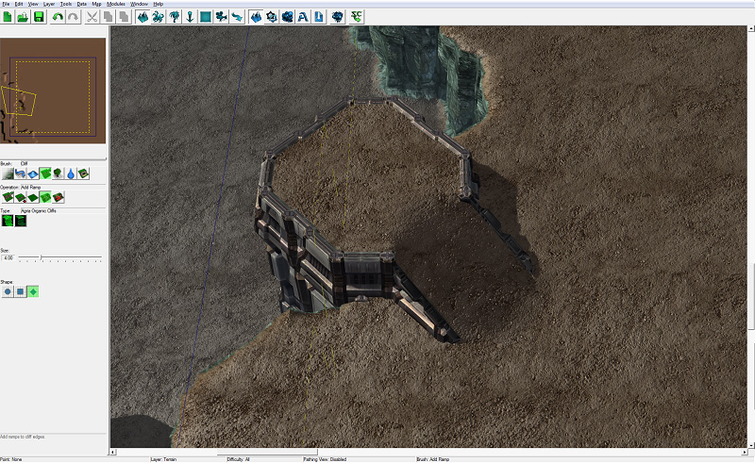The height and width of the screenshot is (463, 755).
Task: Open the Window menu
Action: [139, 4]
